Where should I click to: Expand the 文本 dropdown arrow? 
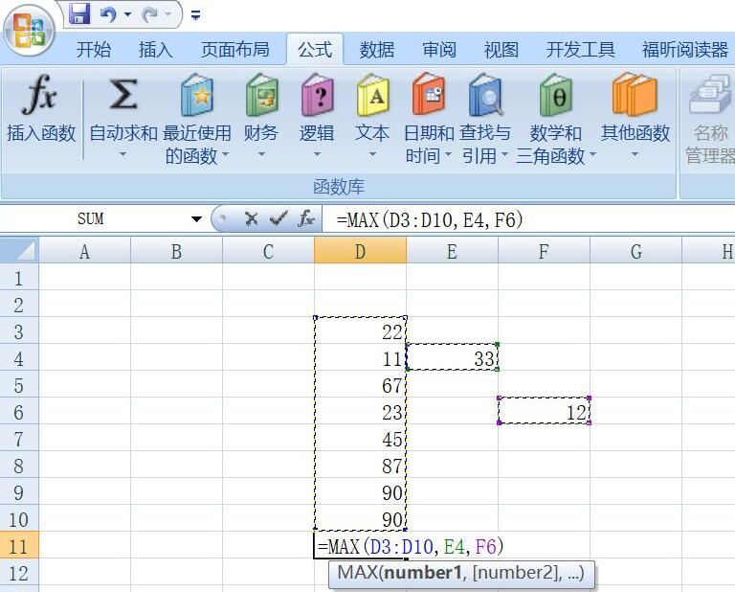tap(372, 154)
